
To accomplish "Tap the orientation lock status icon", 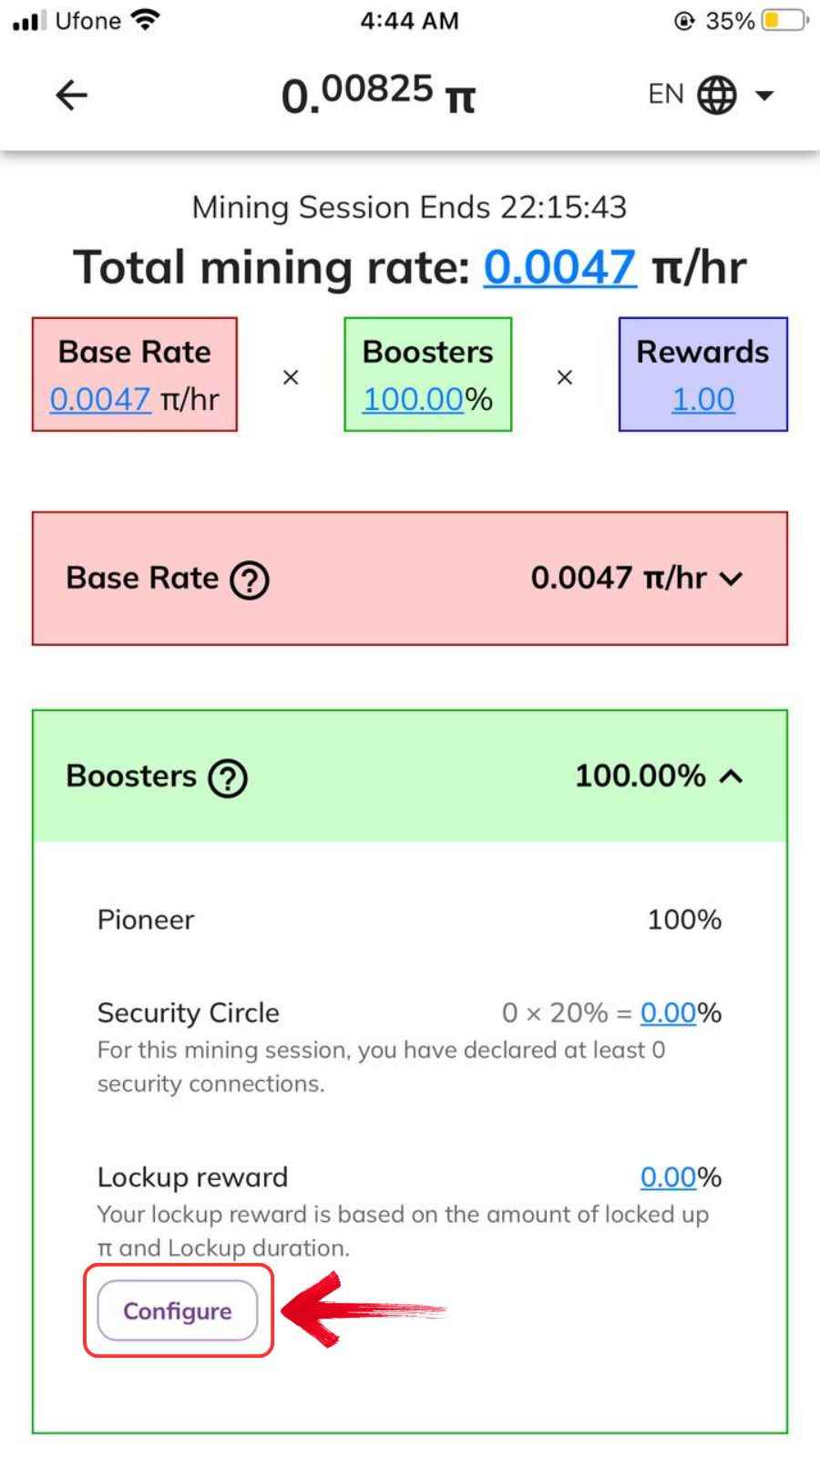I will pos(684,21).
